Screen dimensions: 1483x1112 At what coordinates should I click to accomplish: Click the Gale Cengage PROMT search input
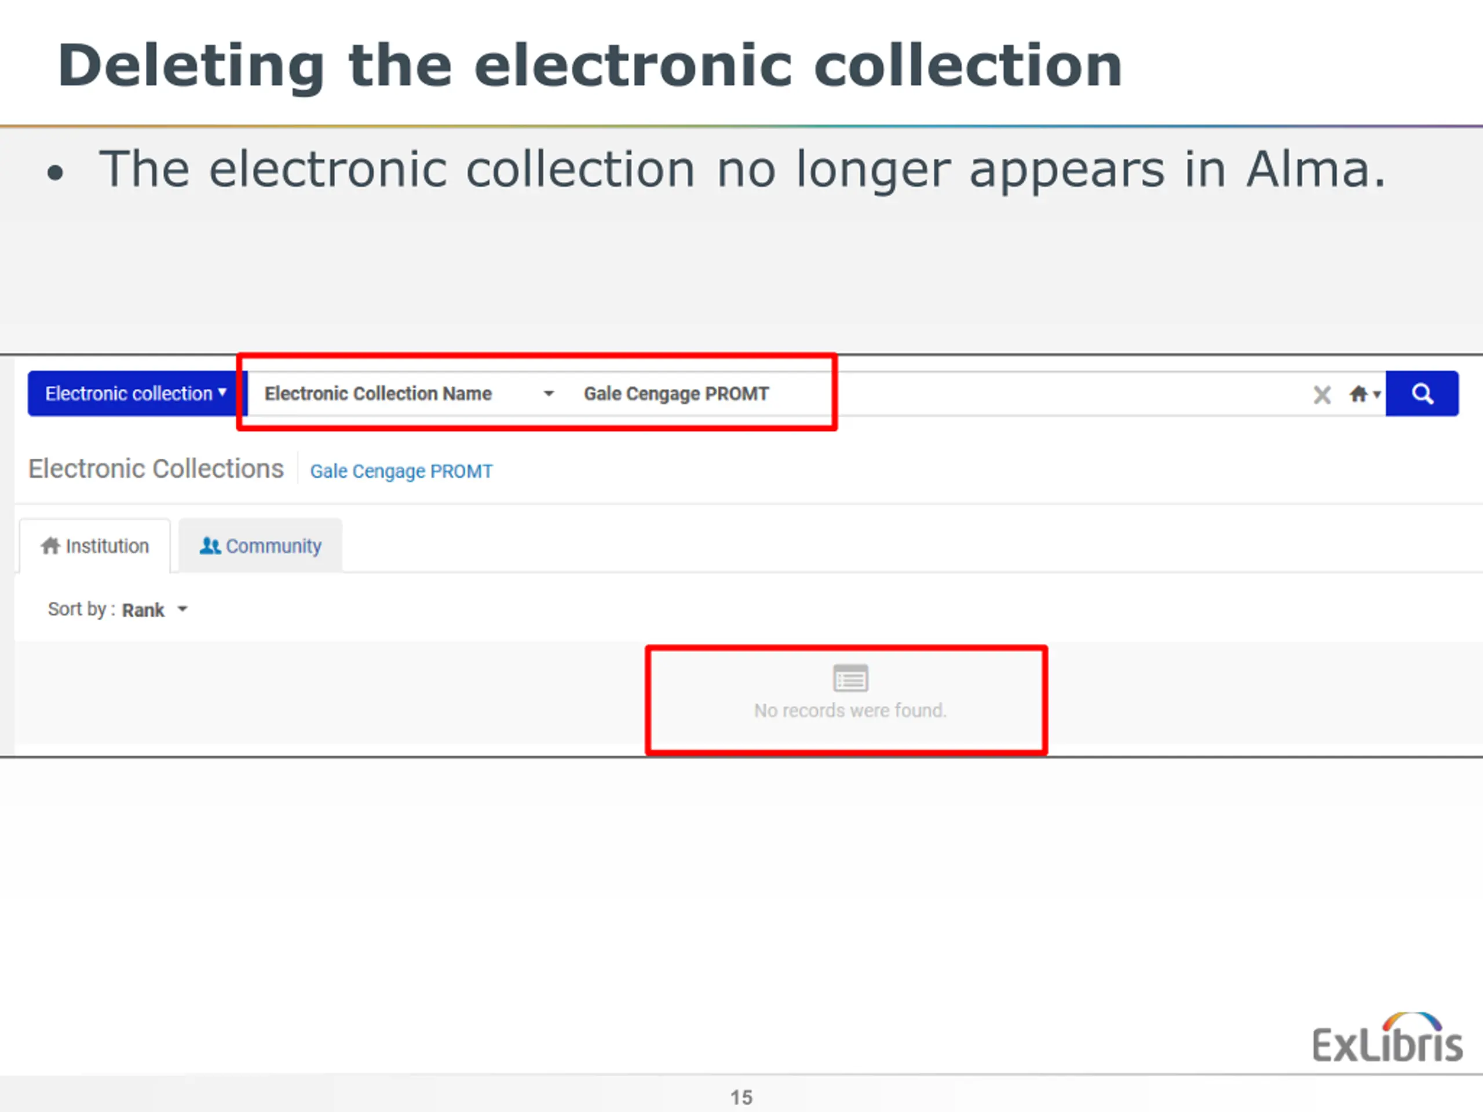pos(938,393)
